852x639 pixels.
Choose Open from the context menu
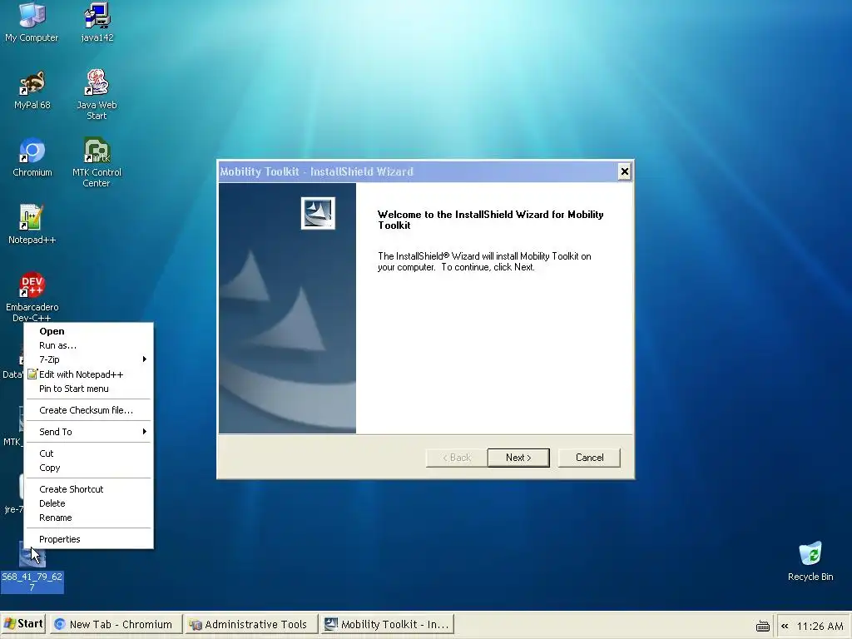point(88,331)
